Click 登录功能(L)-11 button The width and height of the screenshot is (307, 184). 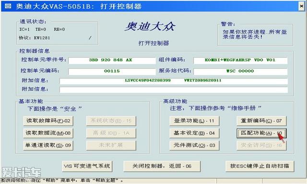click(194, 121)
